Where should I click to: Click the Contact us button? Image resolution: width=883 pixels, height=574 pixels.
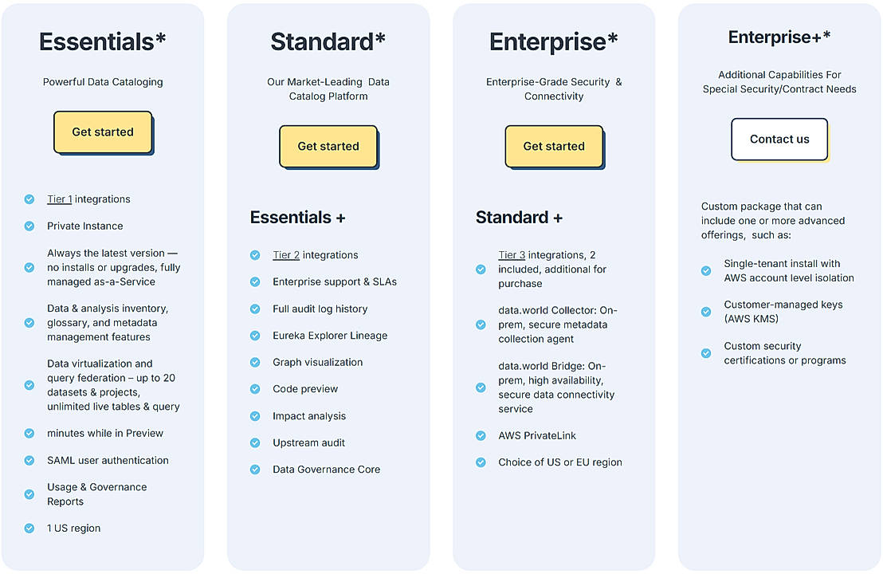pyautogui.click(x=779, y=140)
